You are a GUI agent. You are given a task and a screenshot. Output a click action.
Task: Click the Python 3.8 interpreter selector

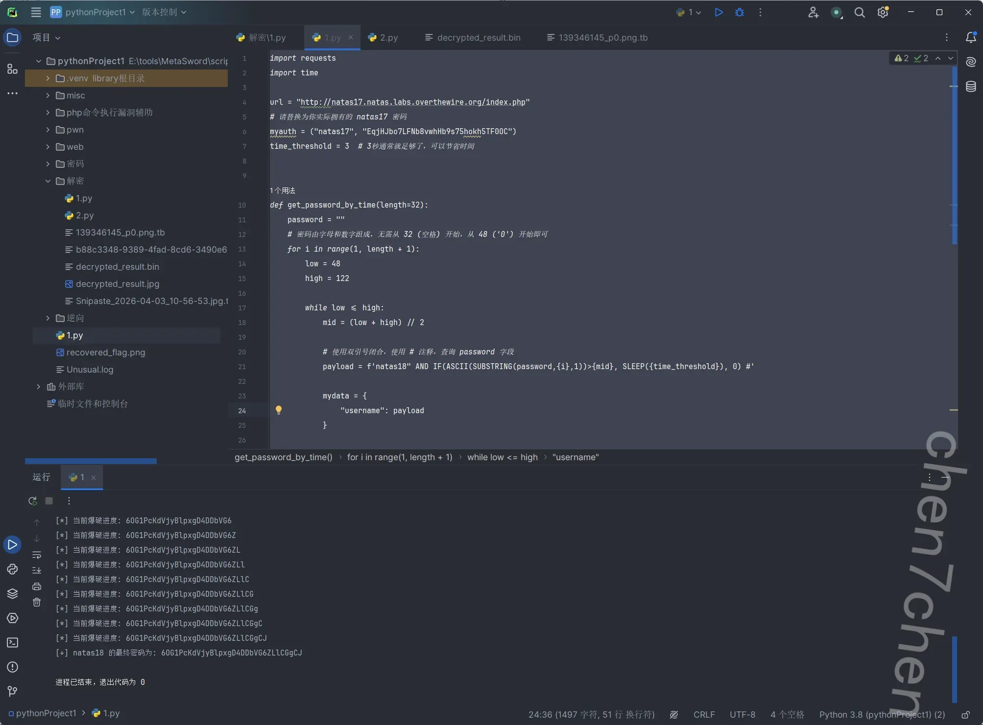[882, 715]
